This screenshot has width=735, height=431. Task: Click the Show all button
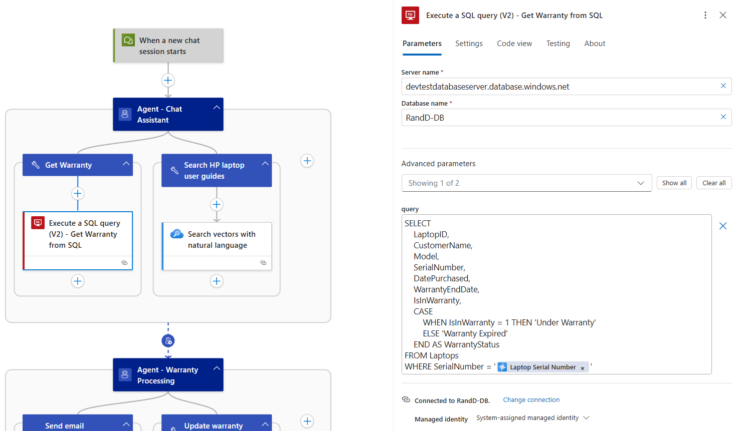674,183
